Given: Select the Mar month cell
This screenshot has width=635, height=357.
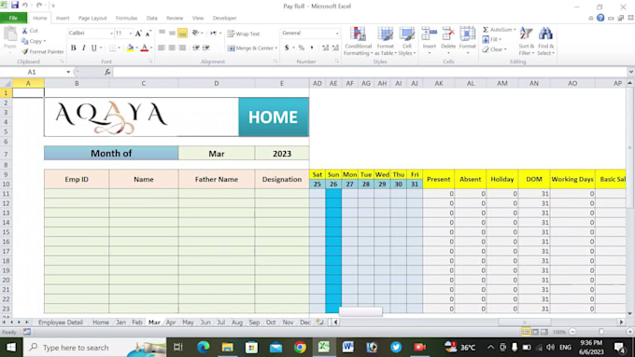Looking at the screenshot, I should 217,154.
